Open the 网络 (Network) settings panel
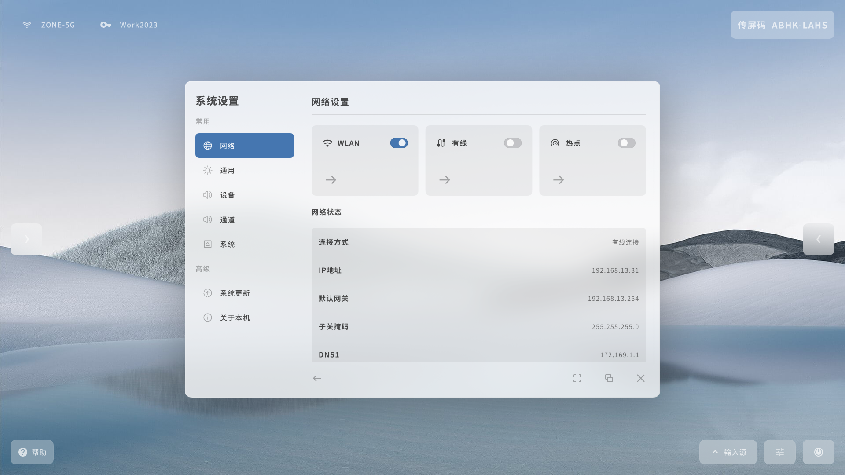Viewport: 845px width, 475px height. point(244,145)
